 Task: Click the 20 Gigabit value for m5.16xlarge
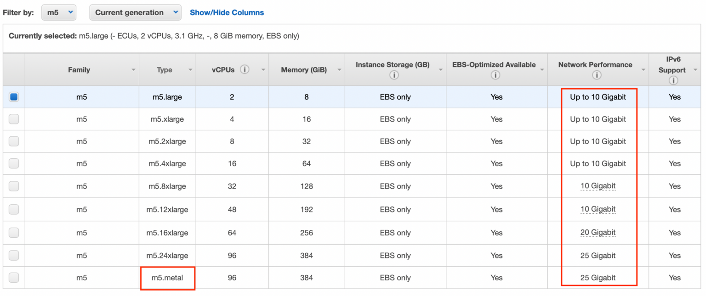[x=598, y=233]
